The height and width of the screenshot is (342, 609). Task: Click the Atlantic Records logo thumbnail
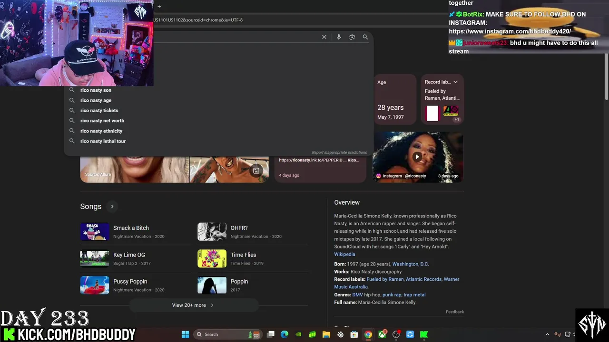click(451, 112)
